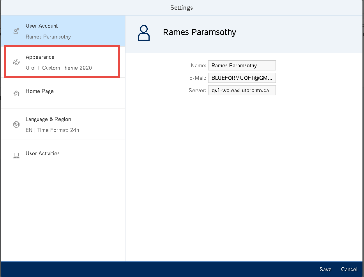Screen dimensions: 364x277
Task: Click the 'EN | Time Format: 24h' text
Action: (52, 130)
